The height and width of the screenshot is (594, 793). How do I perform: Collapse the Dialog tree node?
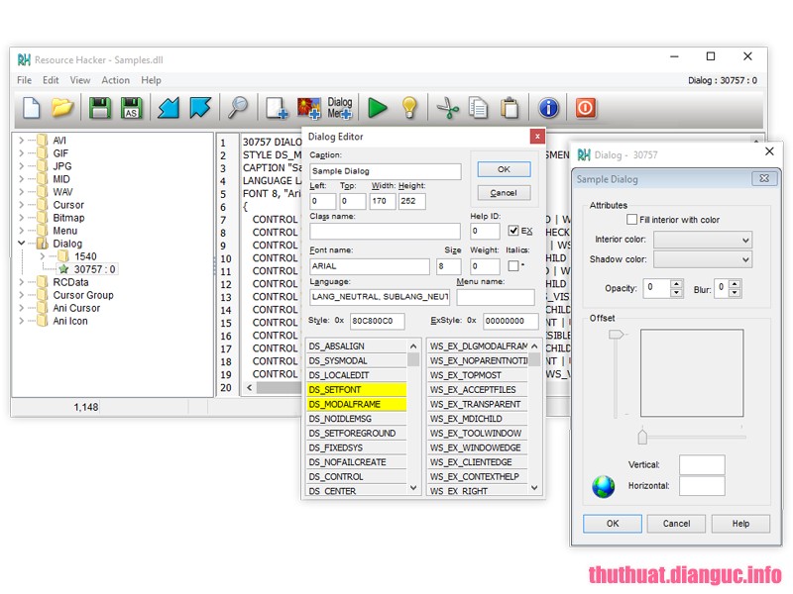coord(21,243)
